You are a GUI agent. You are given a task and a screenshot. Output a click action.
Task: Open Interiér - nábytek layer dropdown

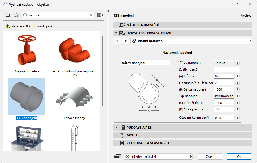(x=158, y=156)
